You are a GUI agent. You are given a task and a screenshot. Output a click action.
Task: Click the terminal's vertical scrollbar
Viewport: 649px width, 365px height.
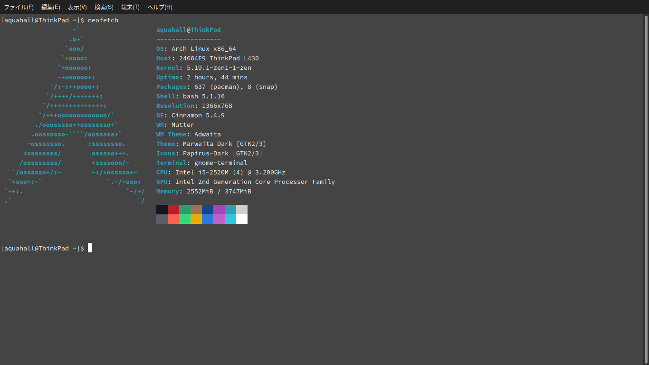tap(646, 190)
